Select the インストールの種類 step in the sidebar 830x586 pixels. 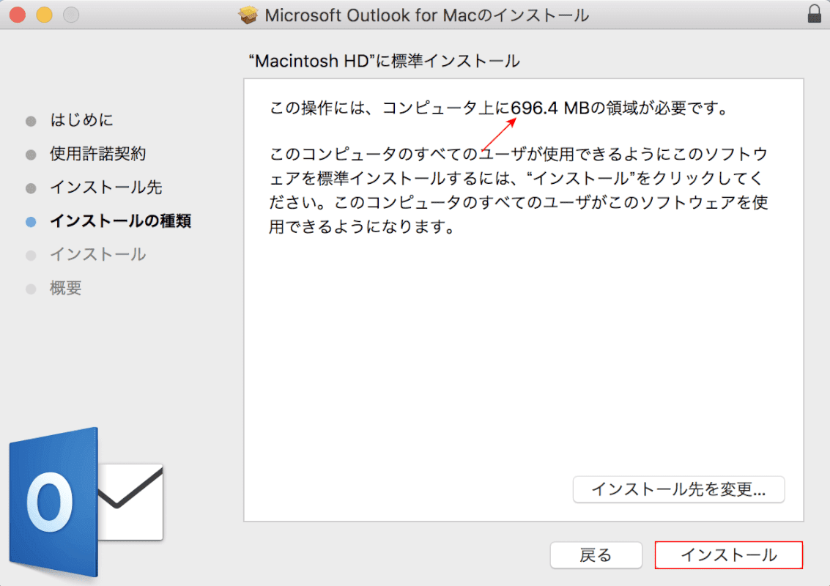click(x=121, y=220)
